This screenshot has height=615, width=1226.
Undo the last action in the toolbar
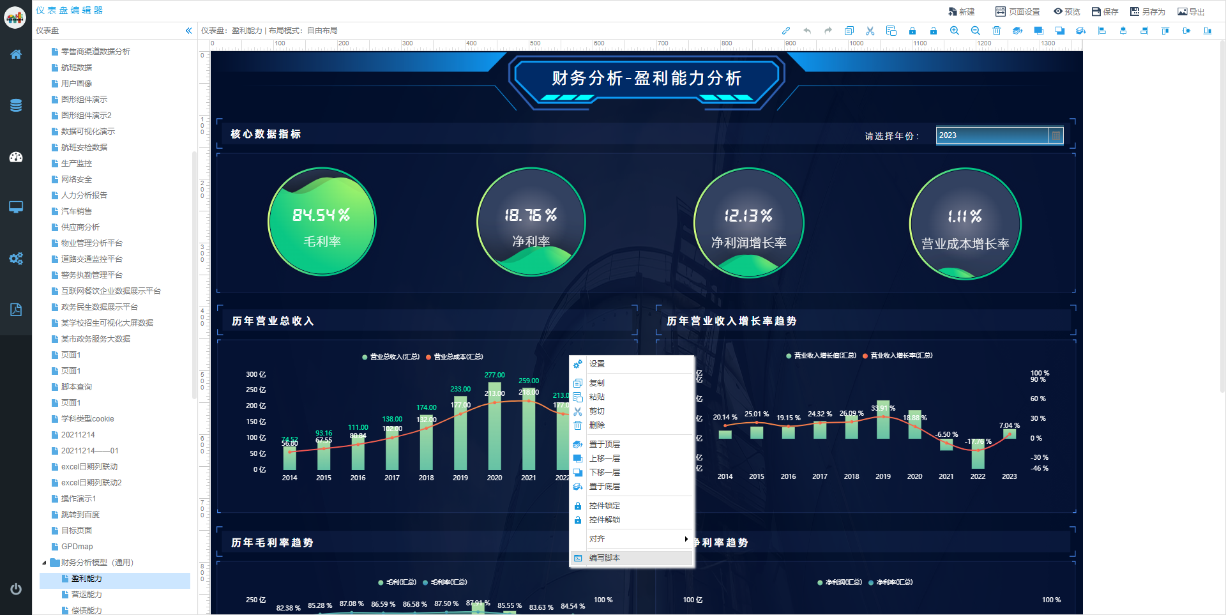click(x=807, y=31)
